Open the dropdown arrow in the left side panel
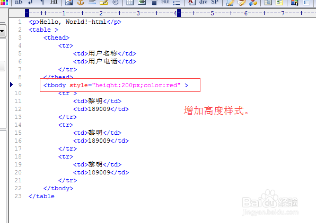Screen dimensions: 316x223 tap(2, 31)
